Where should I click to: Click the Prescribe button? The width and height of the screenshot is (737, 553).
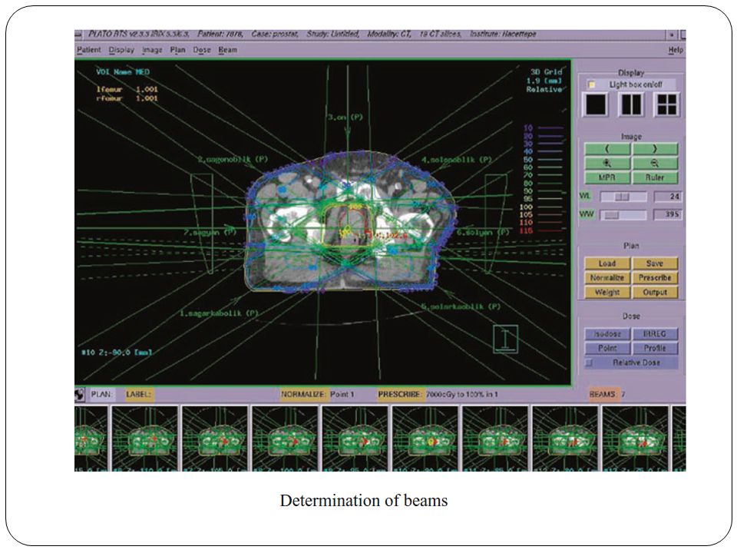coord(655,278)
